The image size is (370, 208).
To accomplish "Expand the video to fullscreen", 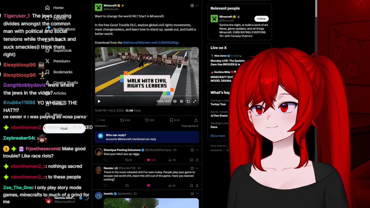I will pos(195,101).
